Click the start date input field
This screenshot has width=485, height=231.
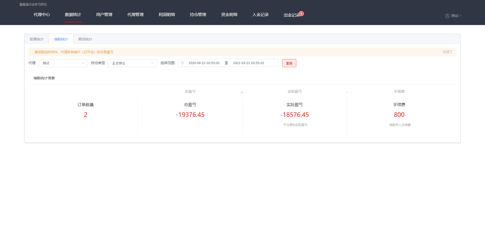(204, 63)
